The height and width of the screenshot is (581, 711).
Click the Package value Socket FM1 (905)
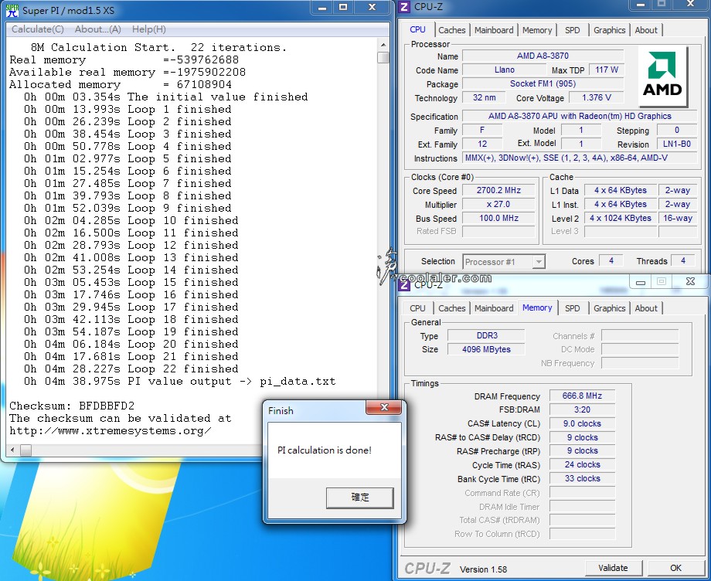543,84
